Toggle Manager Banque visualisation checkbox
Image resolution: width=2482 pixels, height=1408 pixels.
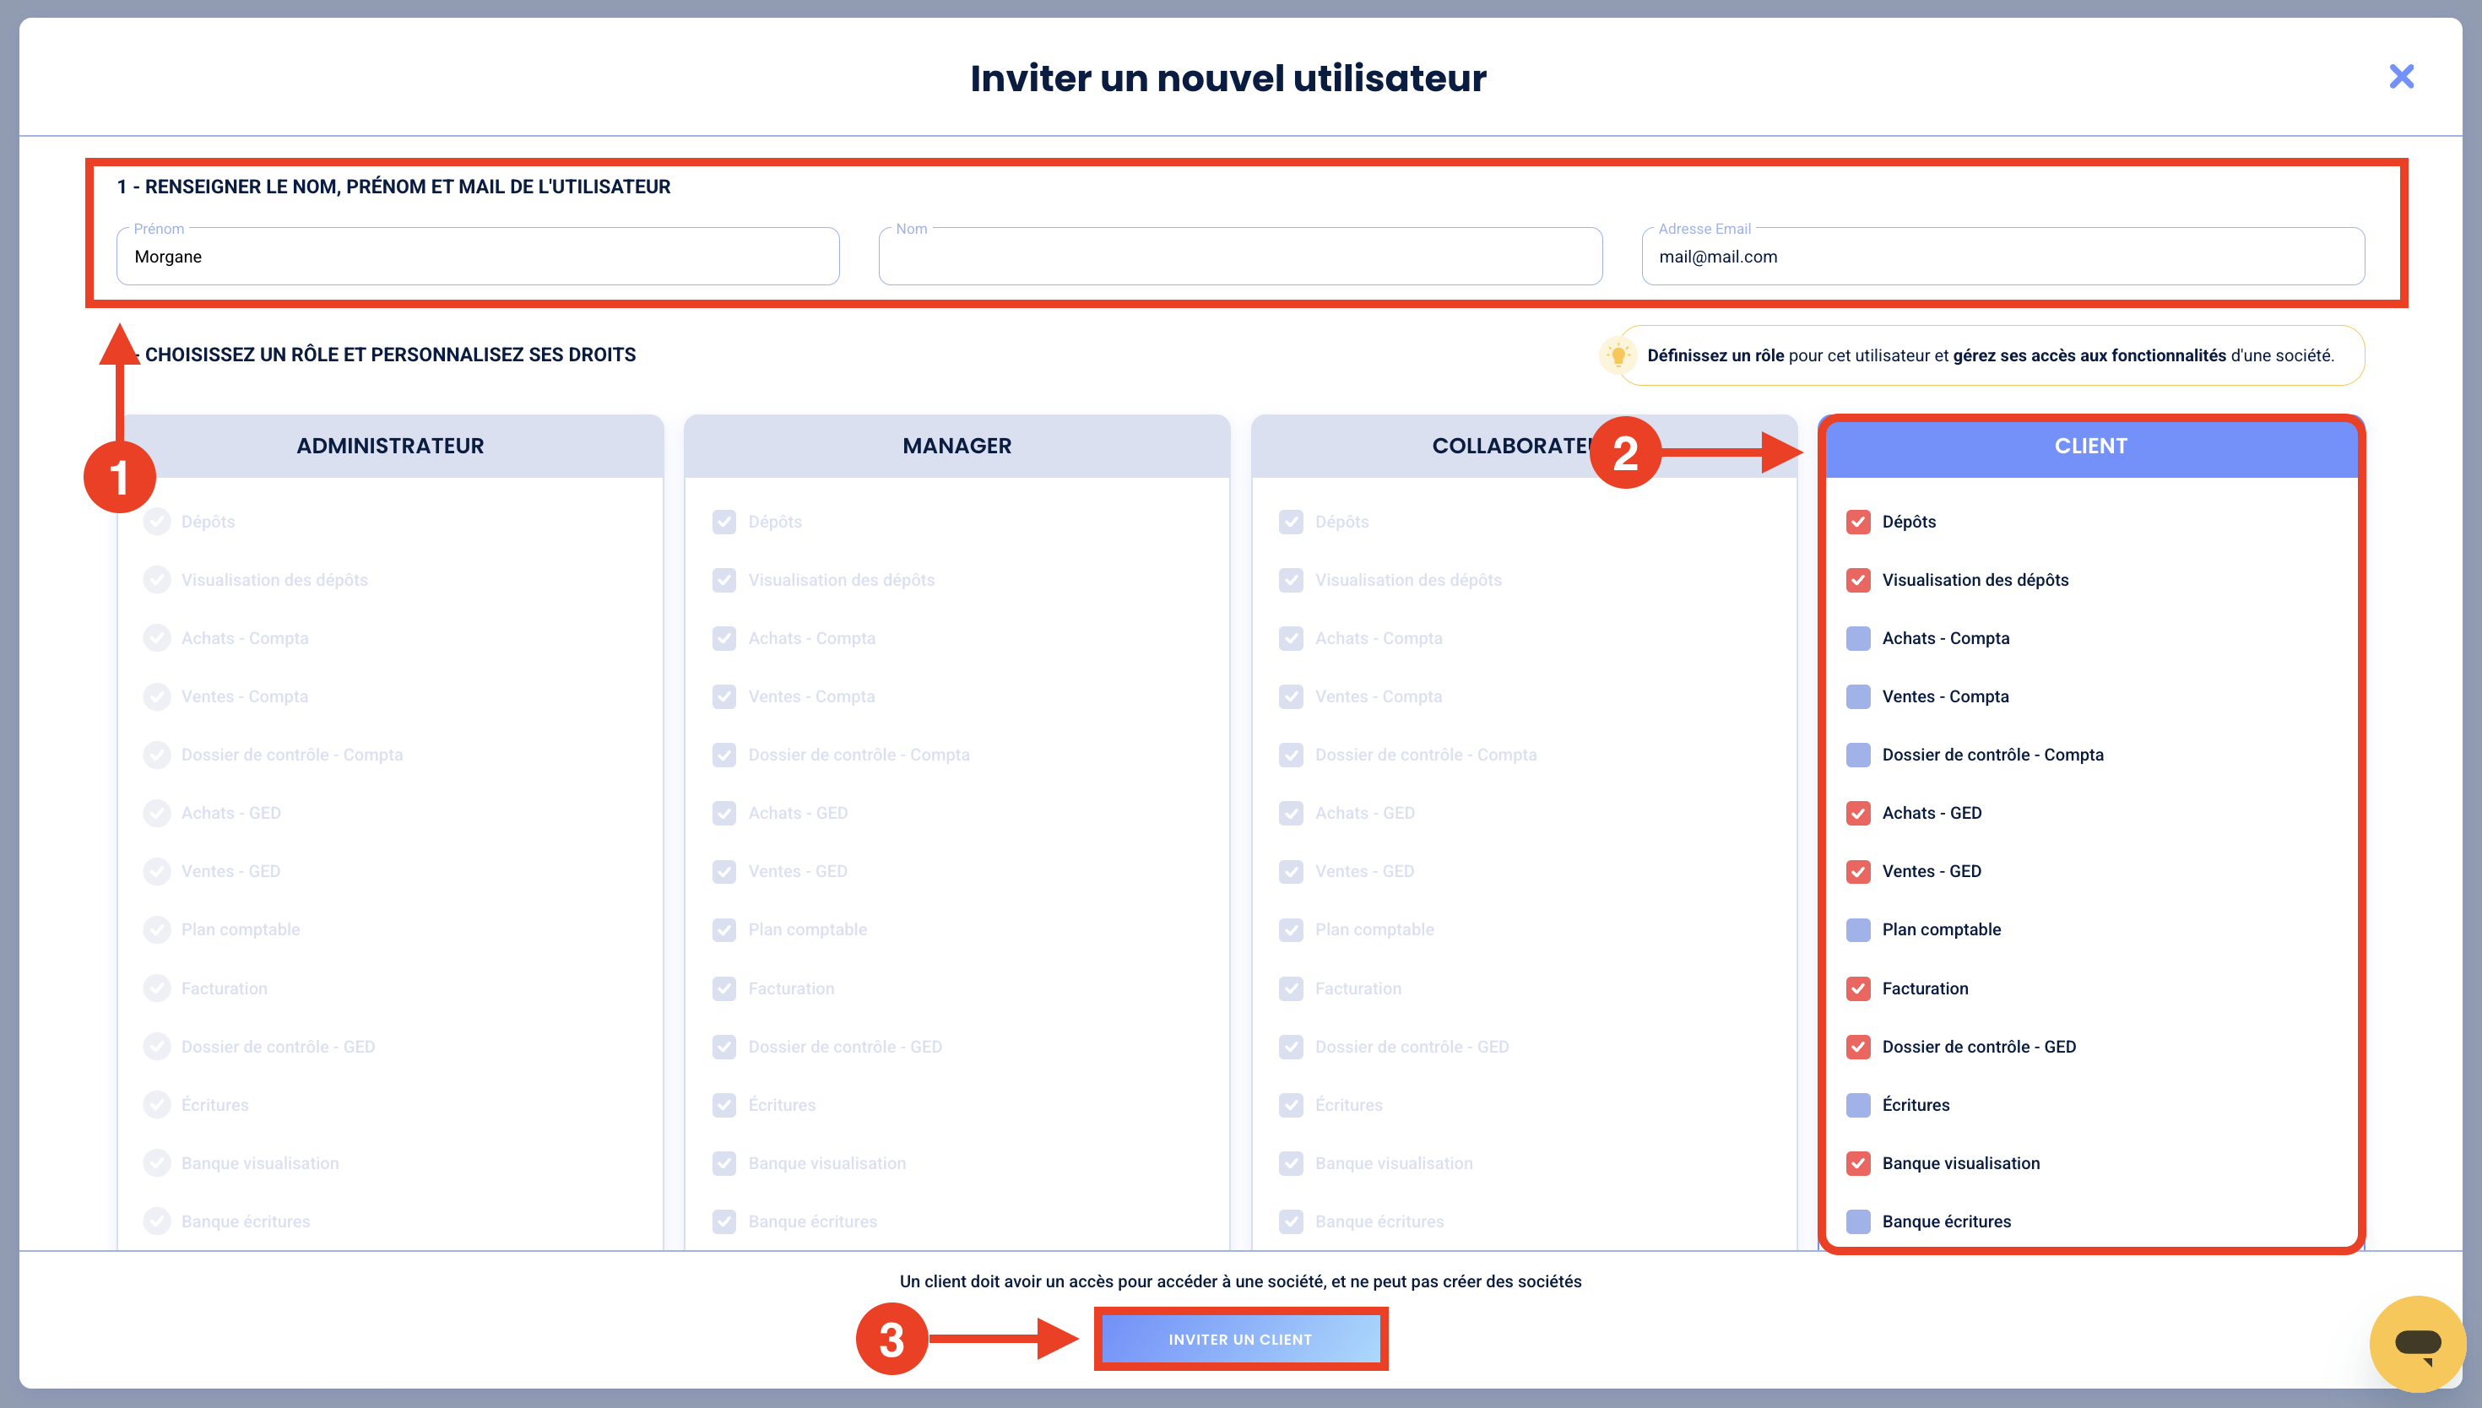click(x=724, y=1163)
